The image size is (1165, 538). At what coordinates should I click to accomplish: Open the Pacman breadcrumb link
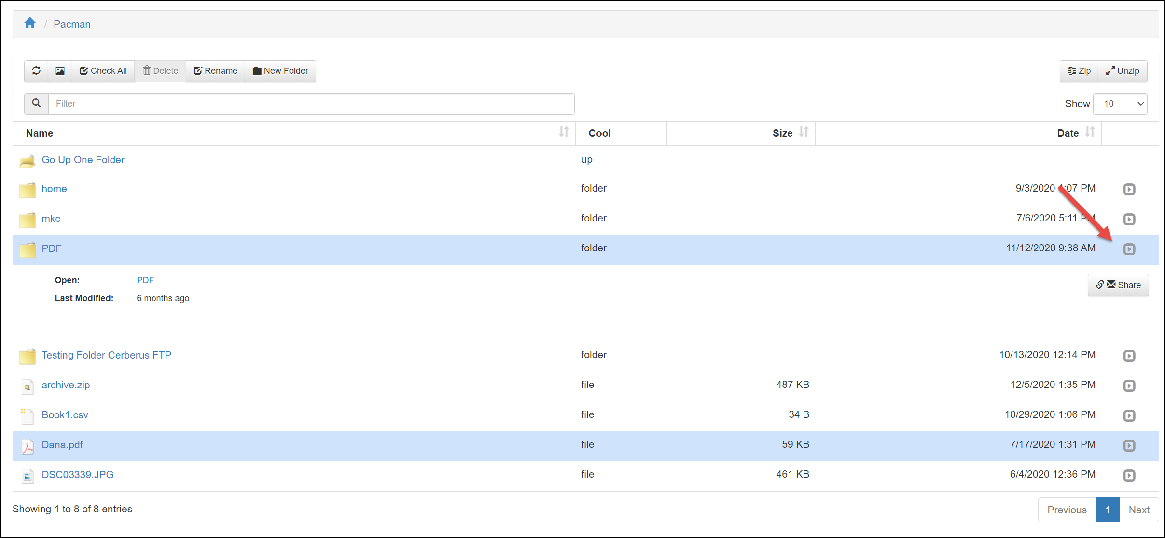(72, 24)
